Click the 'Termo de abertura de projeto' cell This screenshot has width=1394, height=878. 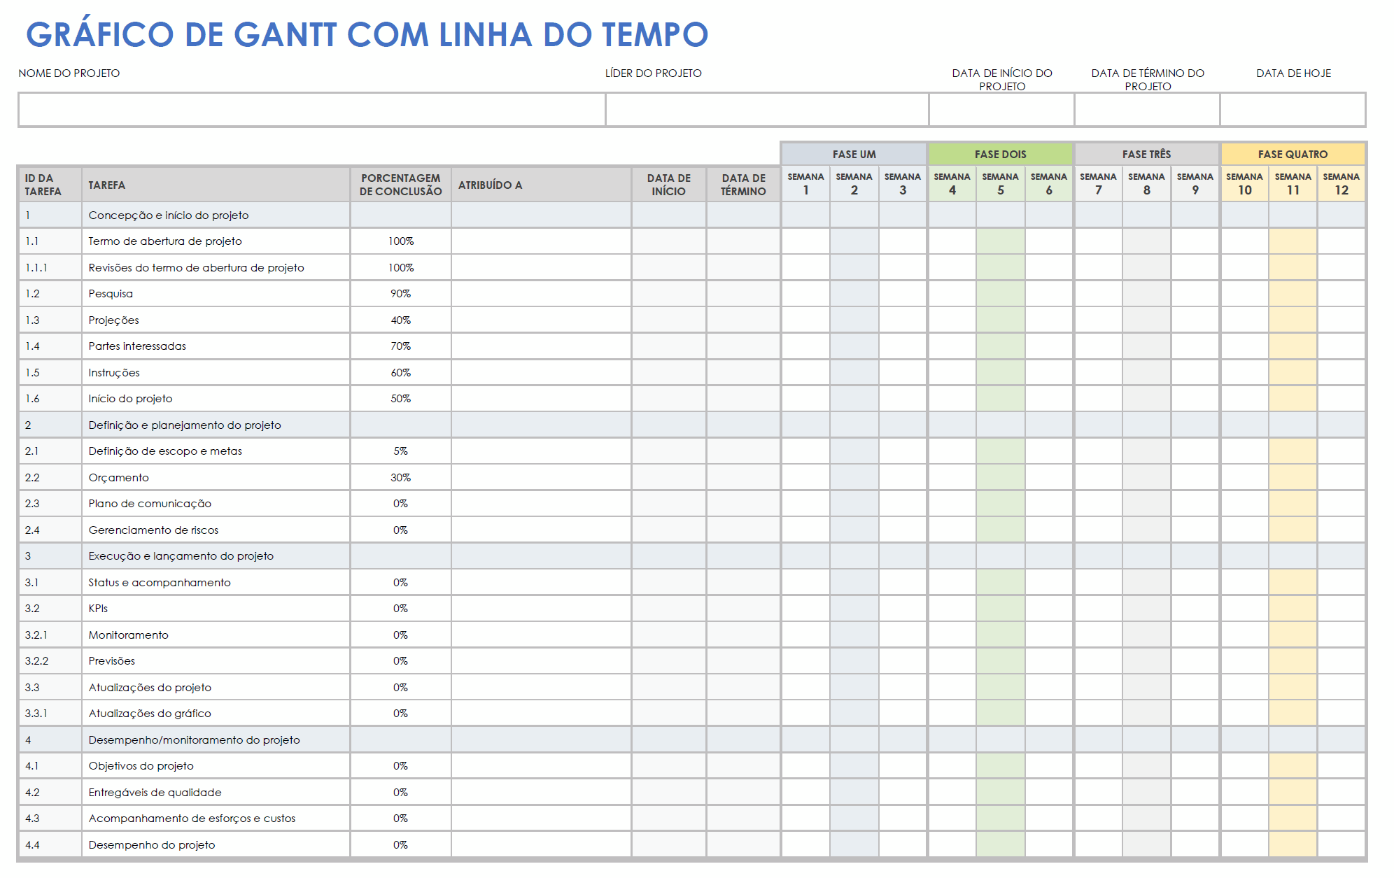pyautogui.click(x=216, y=241)
